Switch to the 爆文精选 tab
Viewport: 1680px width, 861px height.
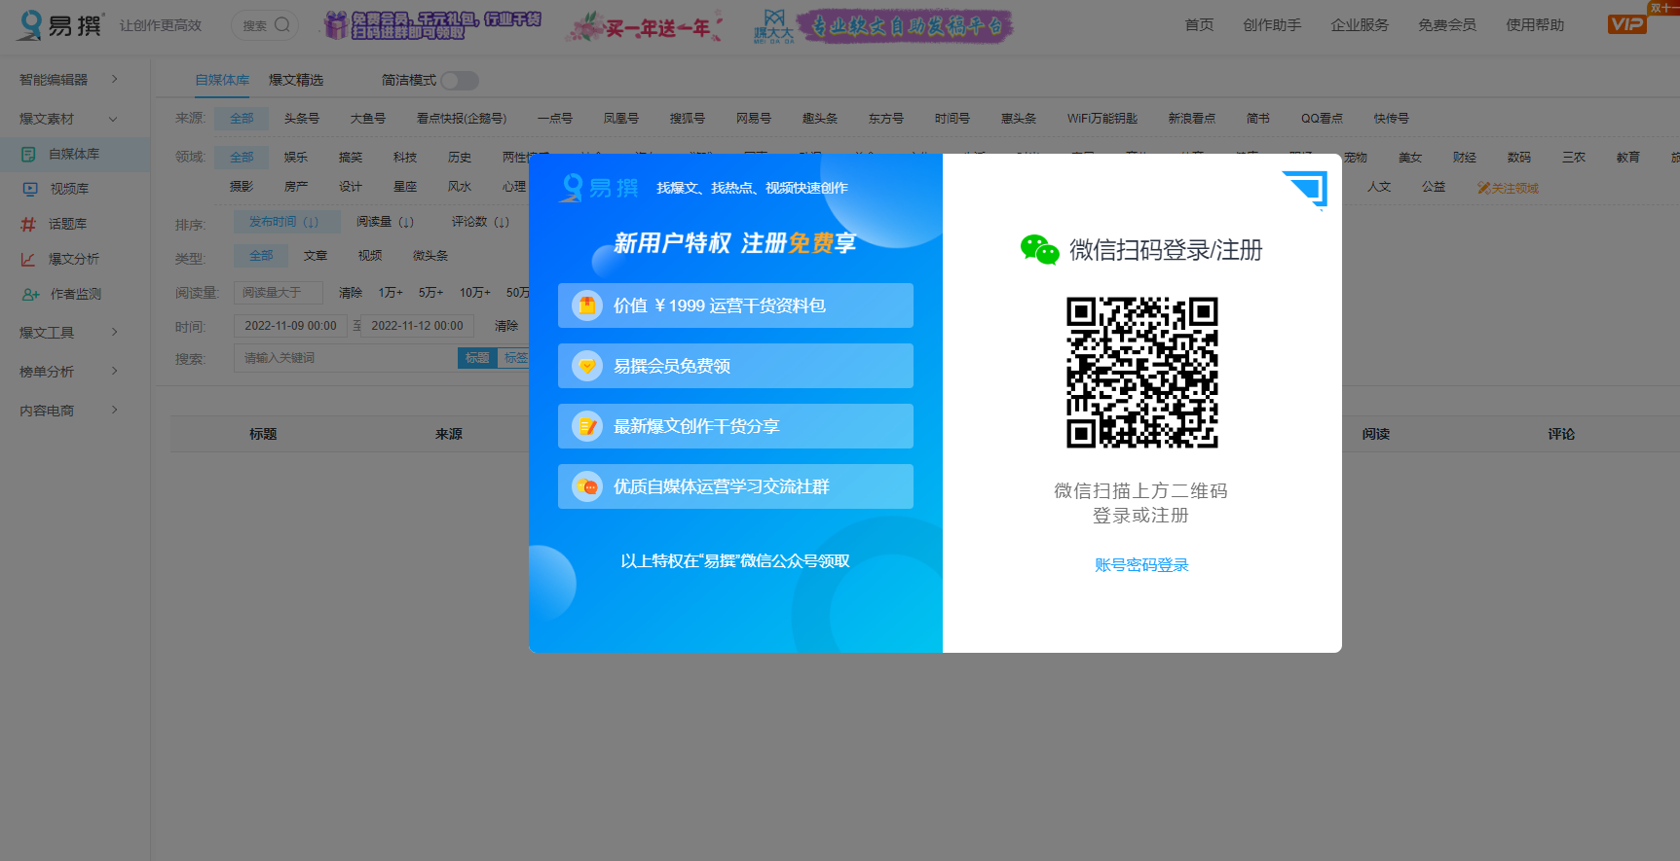296,80
